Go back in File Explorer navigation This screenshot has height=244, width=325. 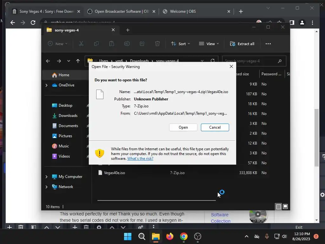48,61
